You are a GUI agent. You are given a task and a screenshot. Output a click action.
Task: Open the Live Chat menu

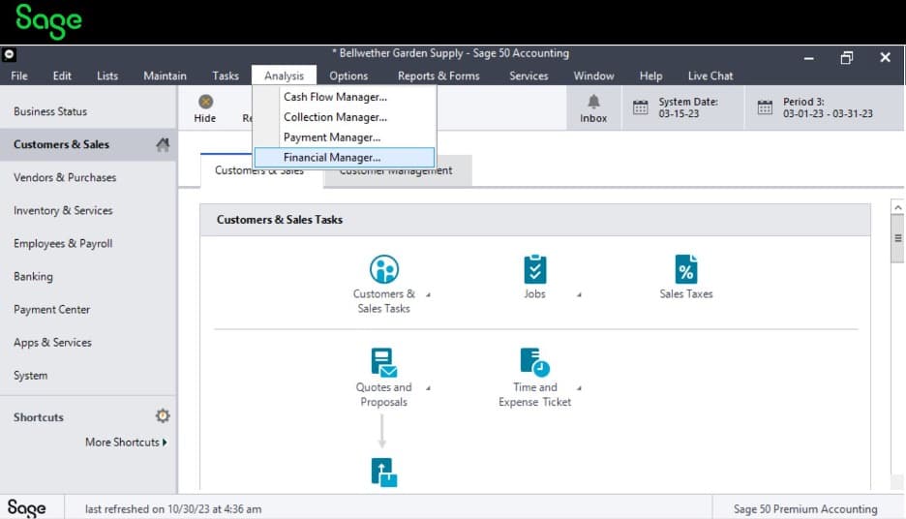(x=710, y=76)
